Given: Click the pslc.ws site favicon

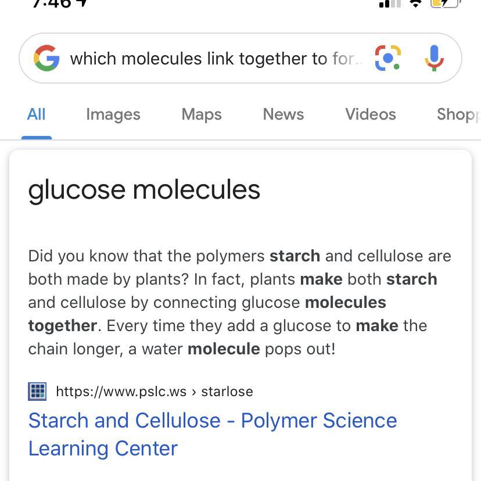Looking at the screenshot, I should [x=37, y=391].
